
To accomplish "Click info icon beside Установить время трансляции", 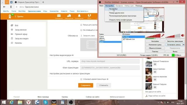I will coord(108,79).
